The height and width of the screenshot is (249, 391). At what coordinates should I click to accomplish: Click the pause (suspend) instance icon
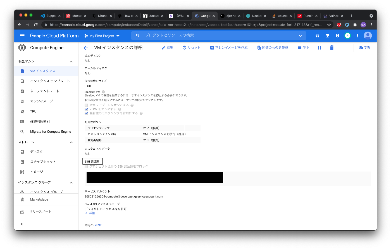(x=320, y=48)
